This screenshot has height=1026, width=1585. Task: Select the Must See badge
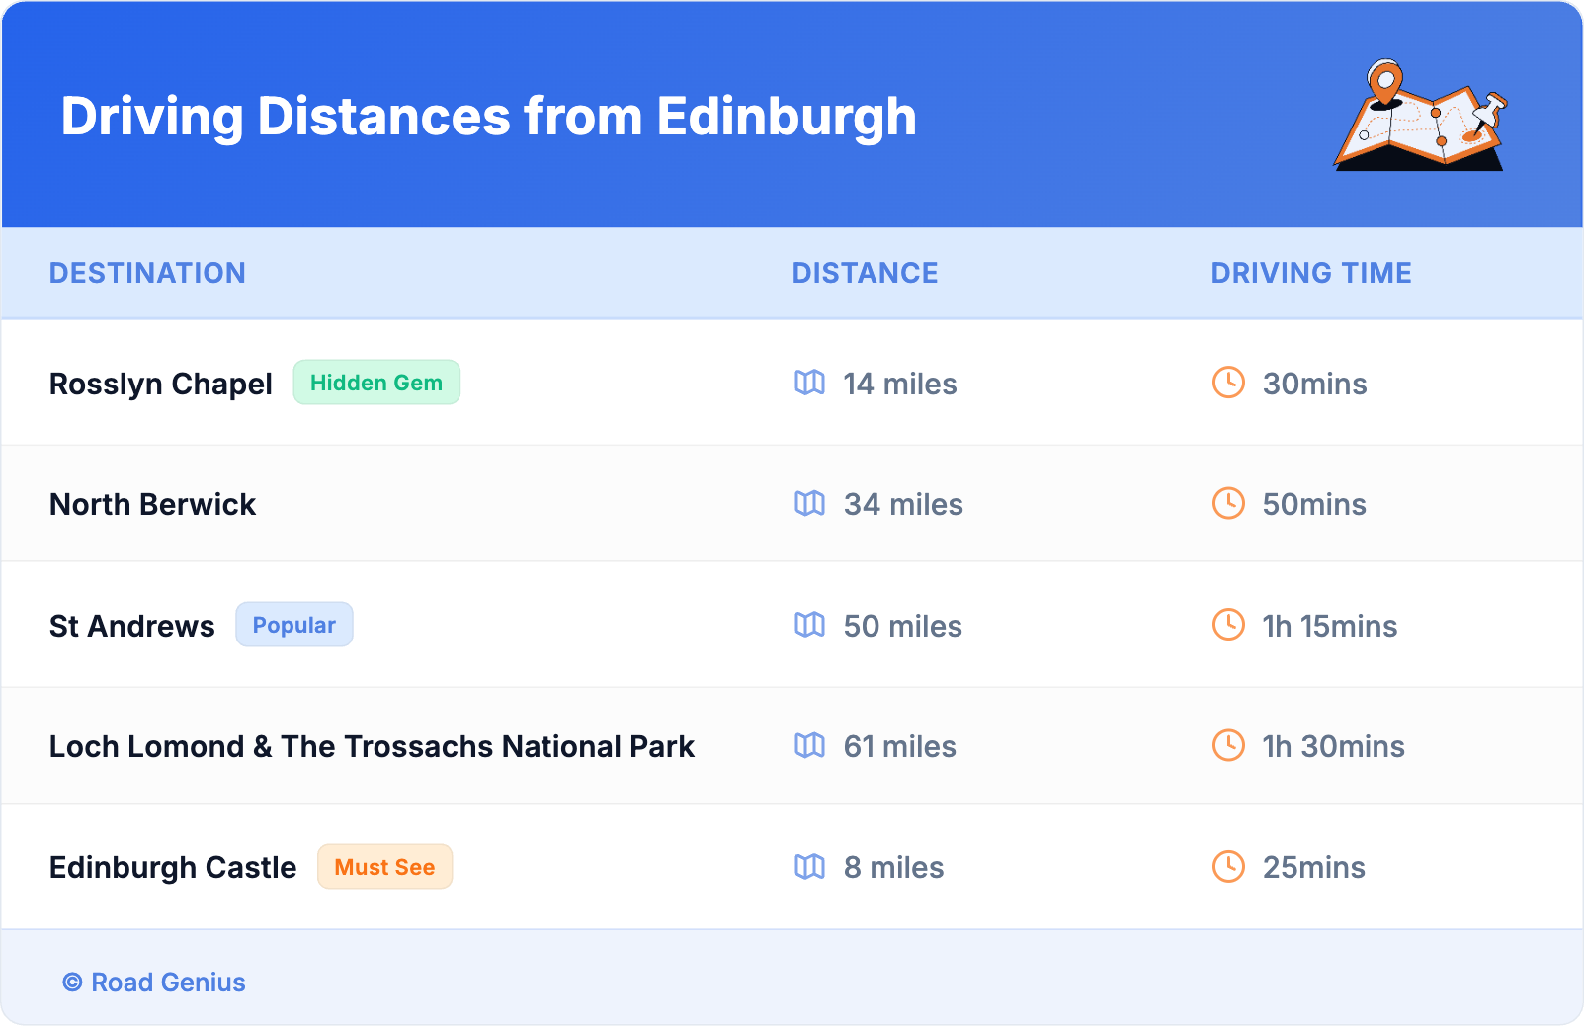(x=384, y=867)
